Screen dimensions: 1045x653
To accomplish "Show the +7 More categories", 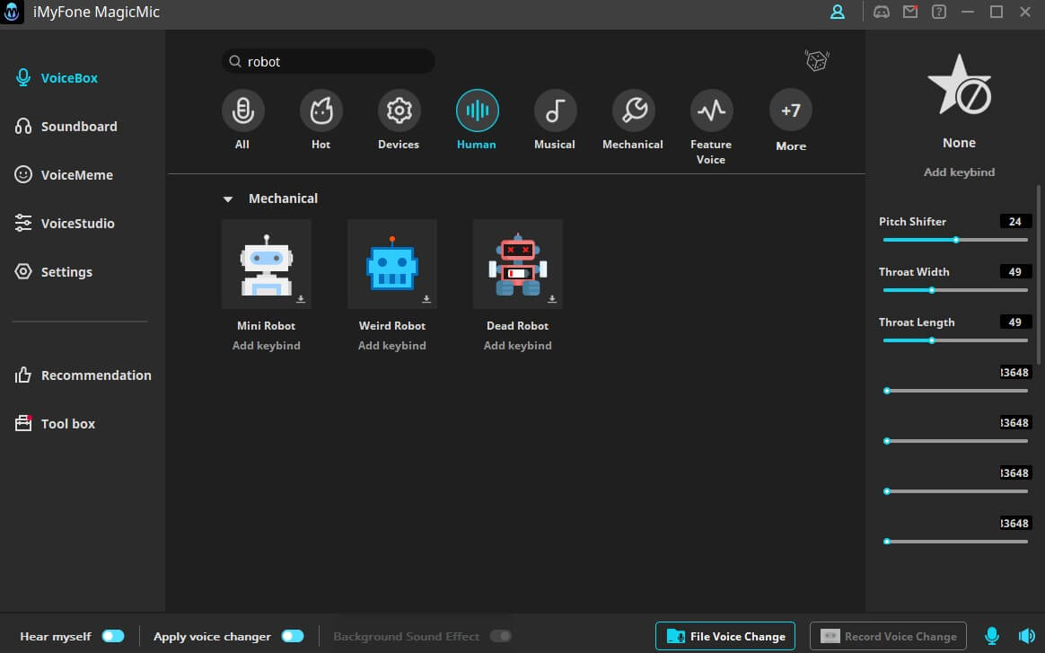I will [790, 110].
